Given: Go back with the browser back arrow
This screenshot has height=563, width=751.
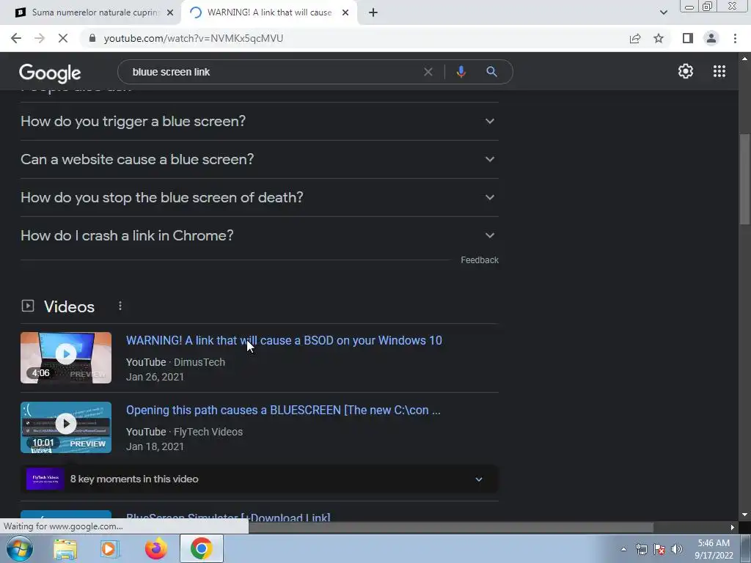Looking at the screenshot, I should pos(16,38).
